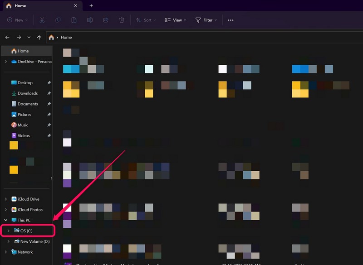
Task: Click the Paste clipboard icon
Action: point(74,20)
